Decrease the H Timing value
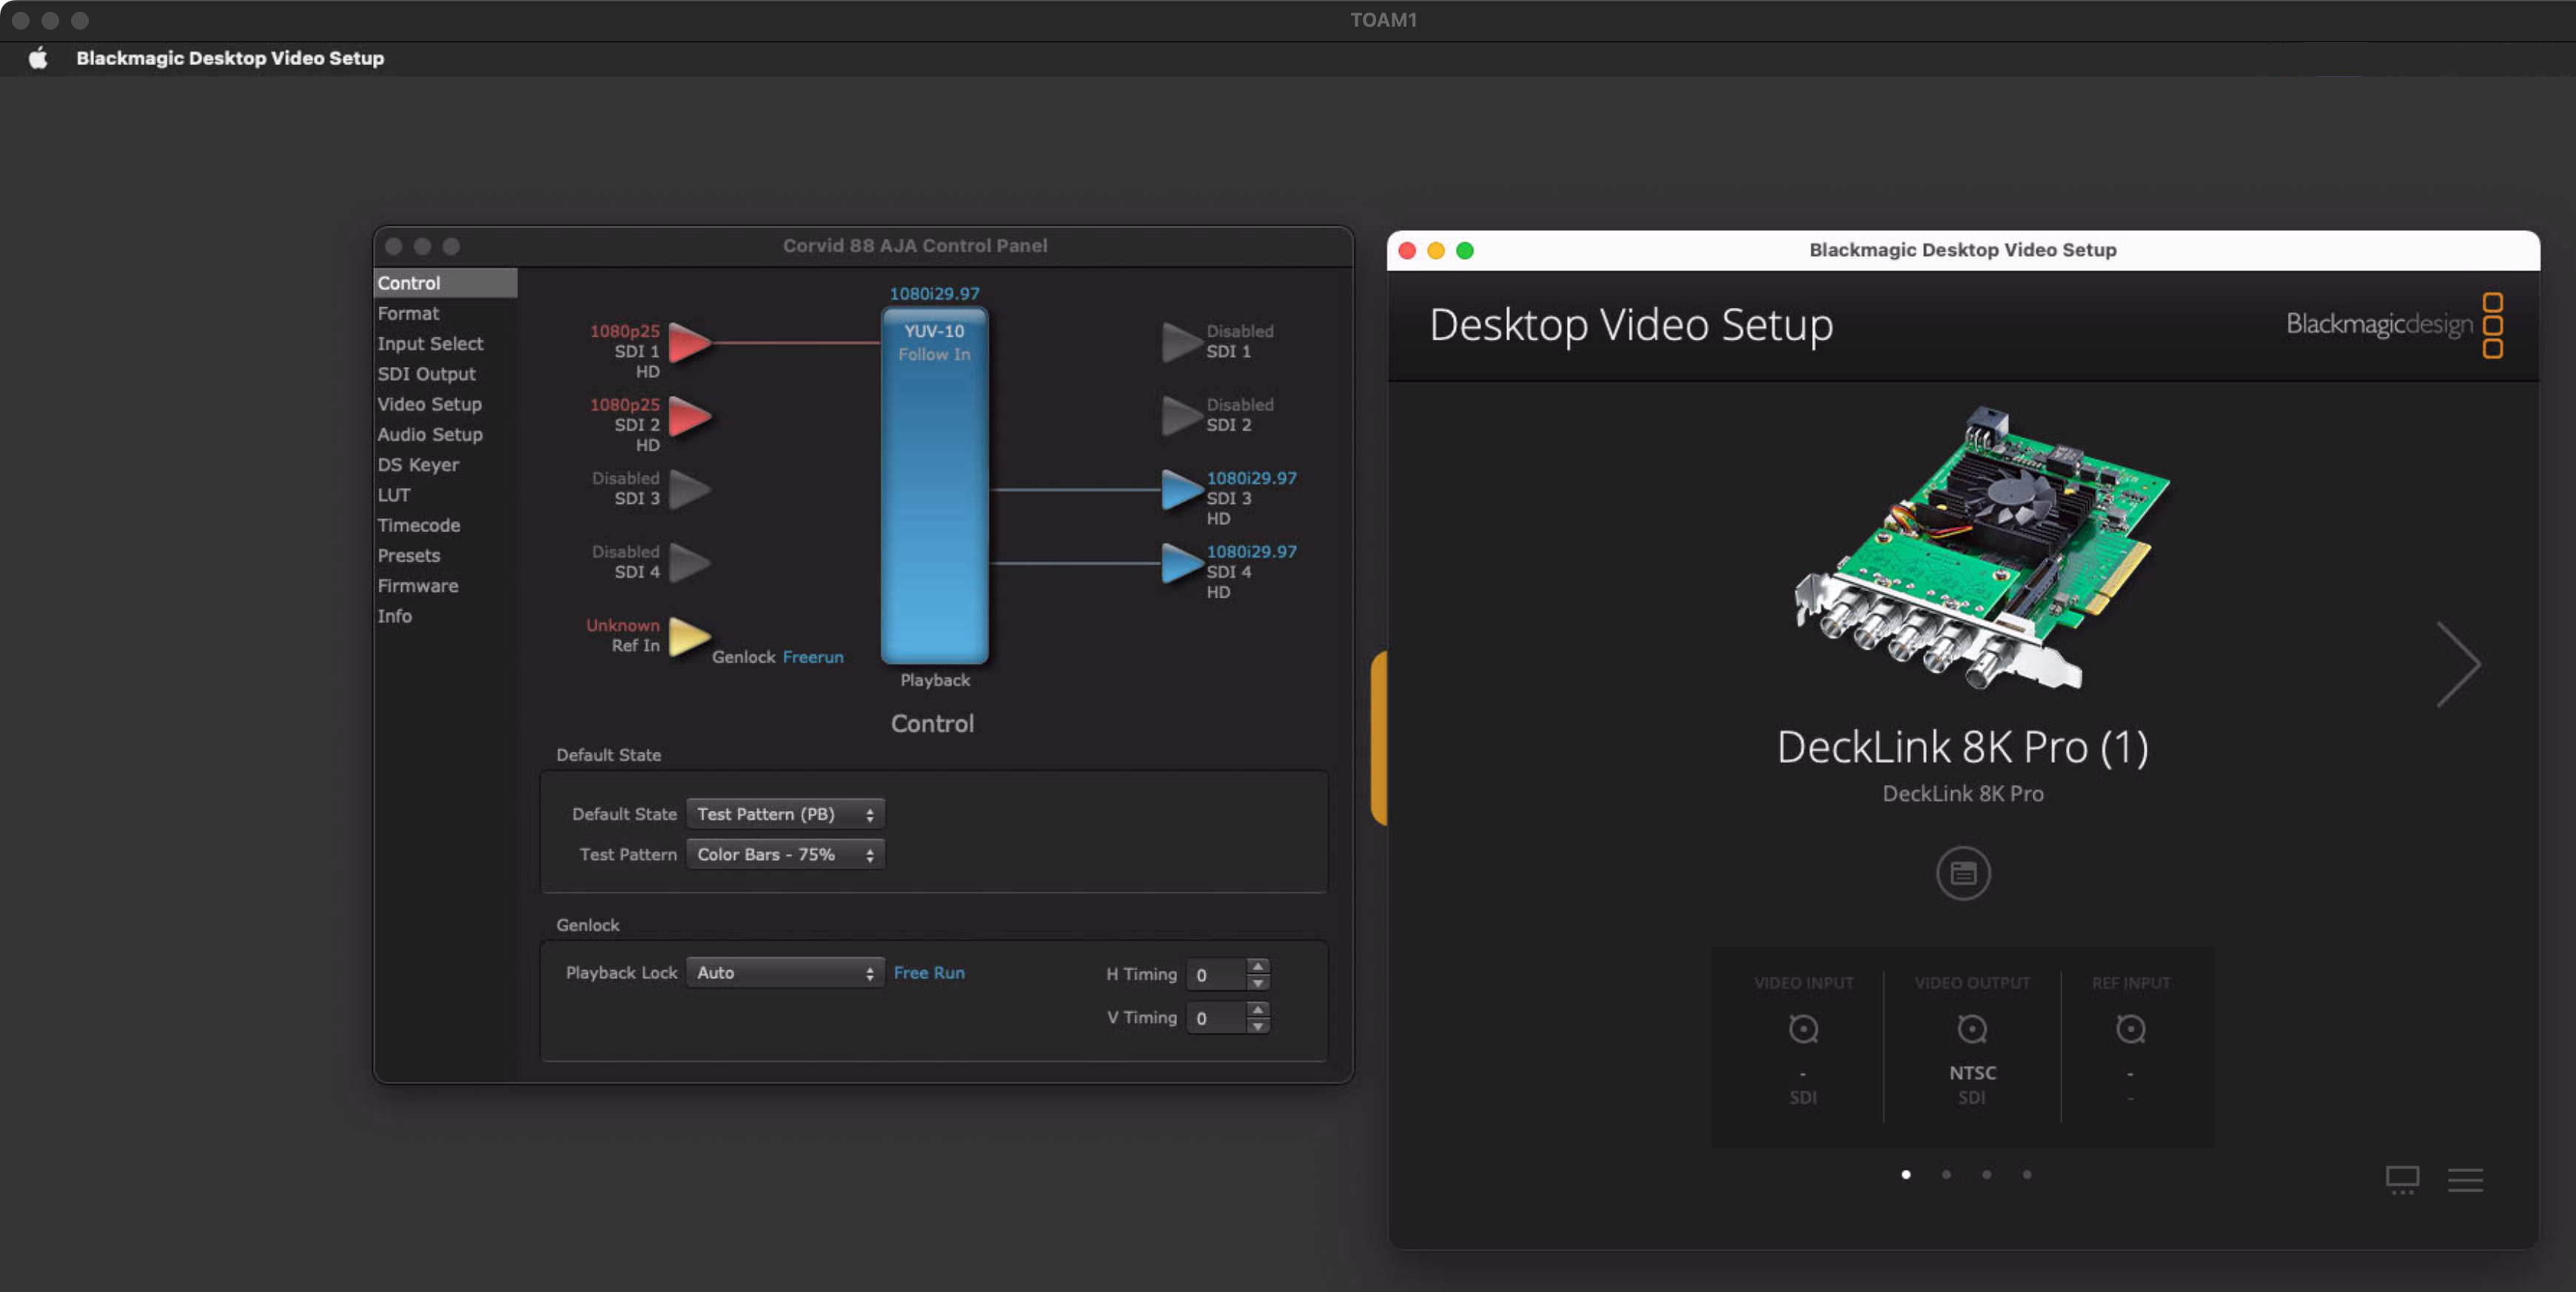The height and width of the screenshot is (1292, 2576). [x=1258, y=982]
